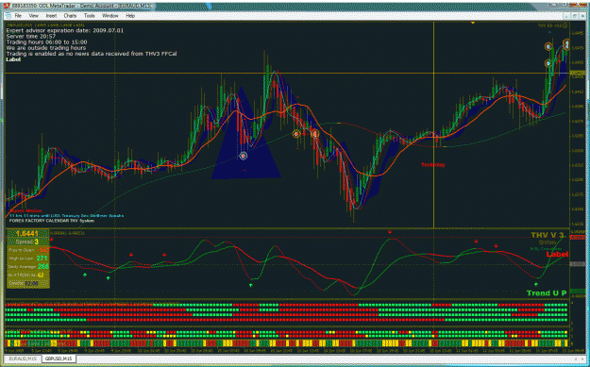This screenshot has width=590, height=367.
Task: Switch to the GBPUSD,M15 chart tab
Action: click(x=59, y=359)
